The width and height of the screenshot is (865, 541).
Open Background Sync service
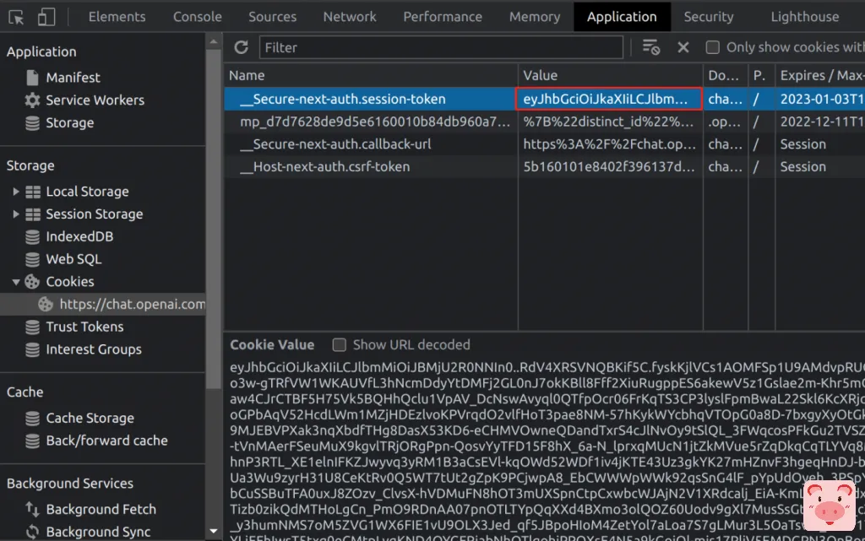coord(98,533)
